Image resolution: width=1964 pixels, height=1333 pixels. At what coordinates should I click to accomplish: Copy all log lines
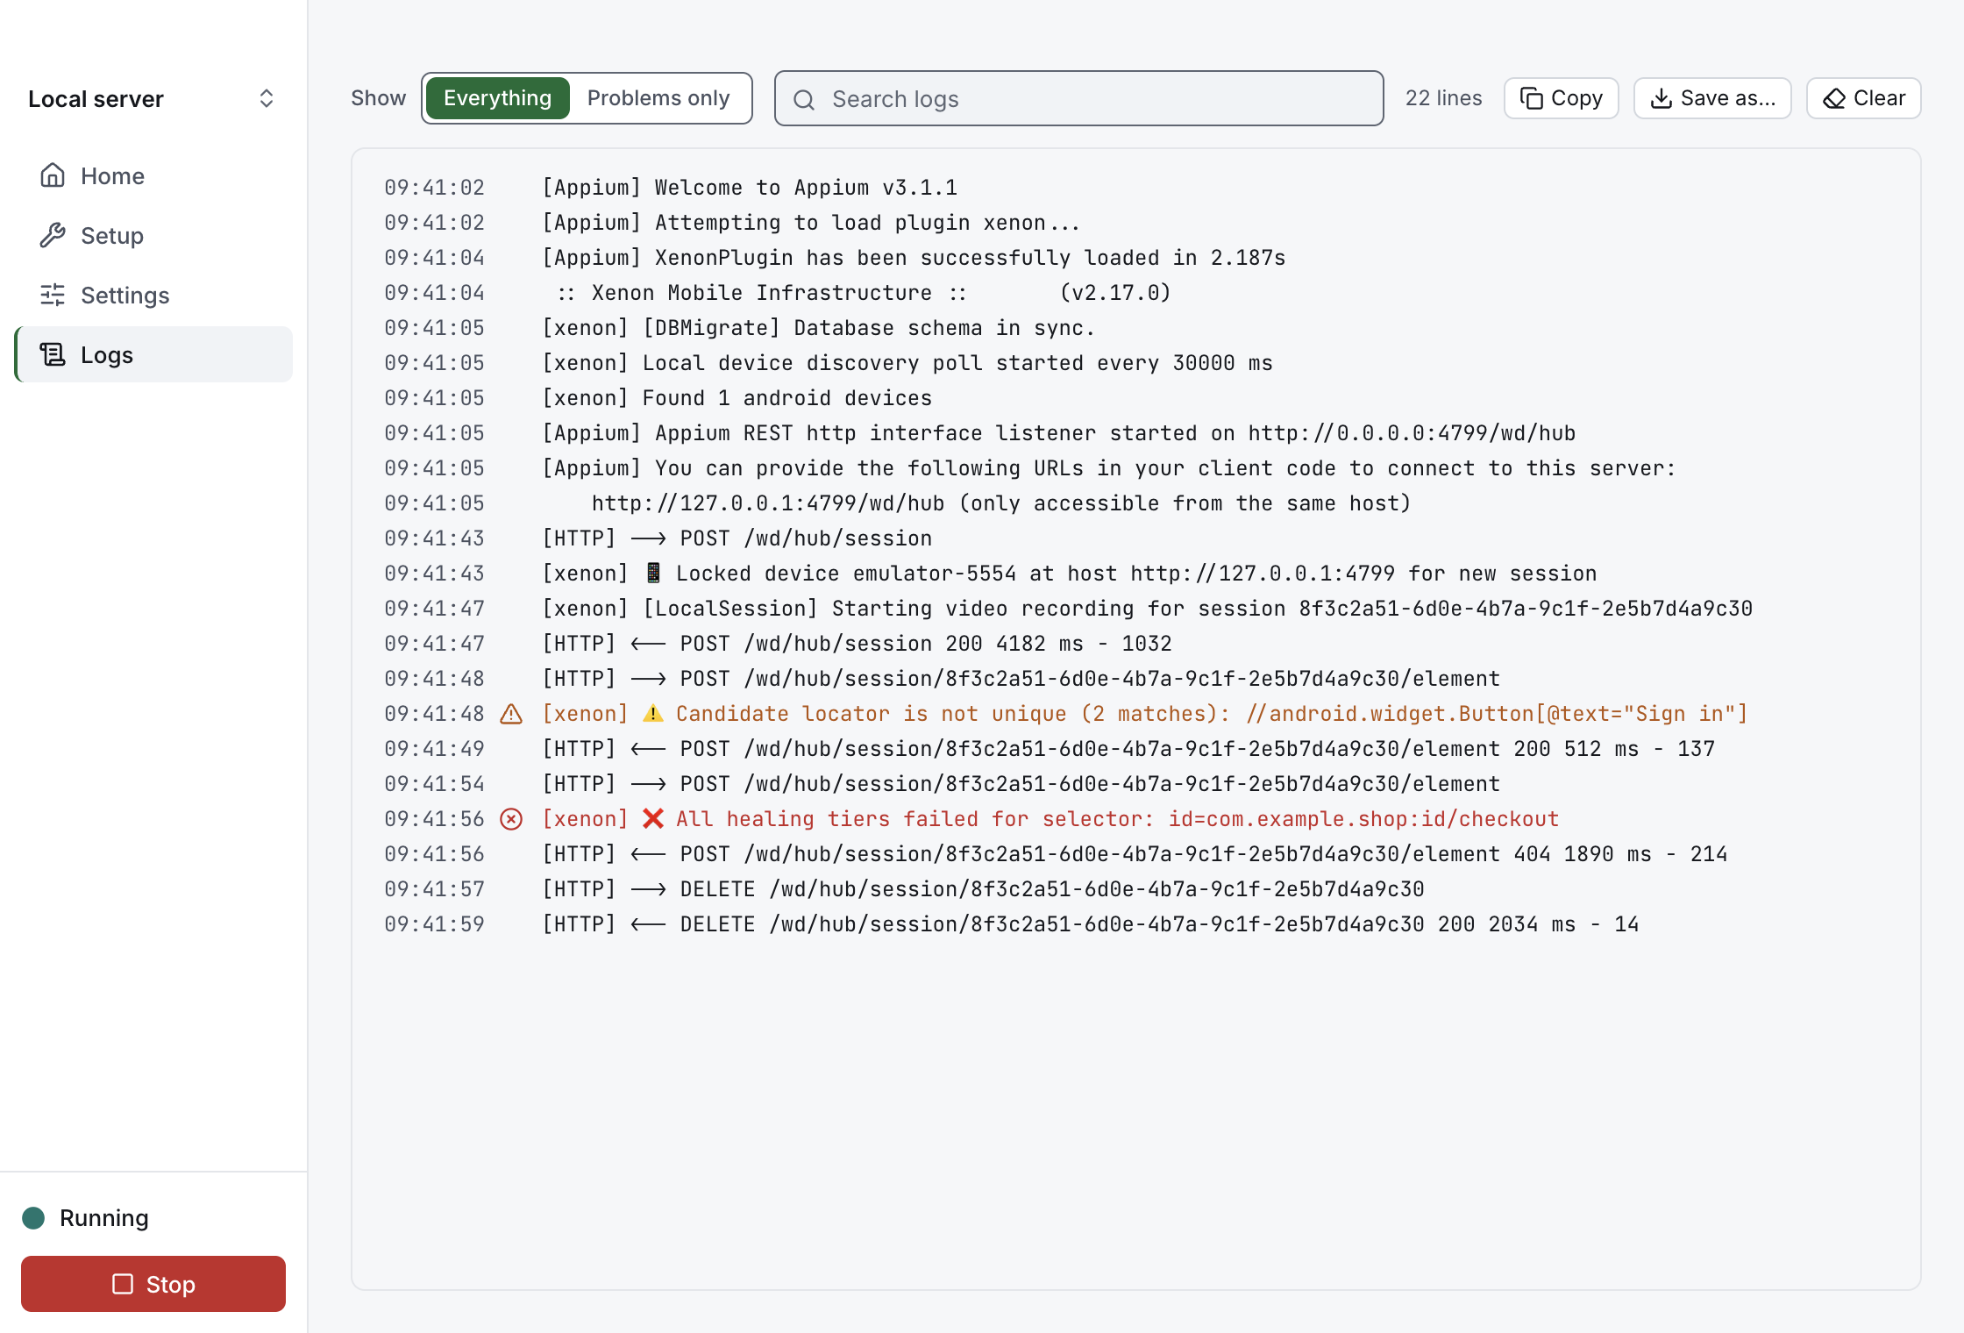1561,98
